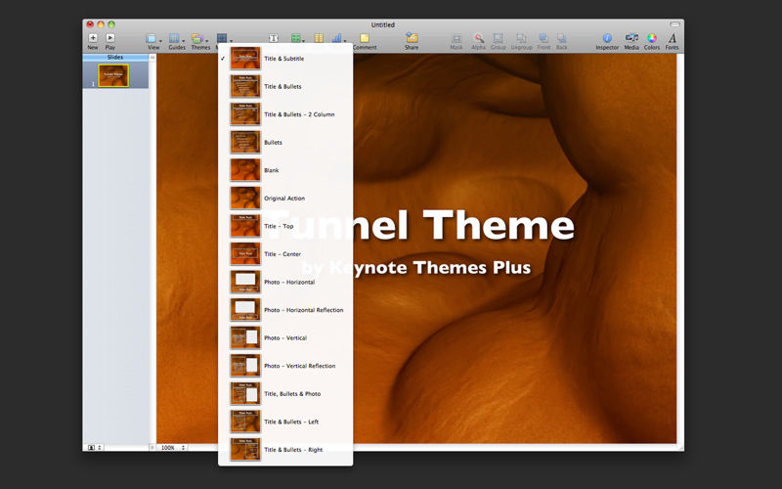Choose Title & Bullets - Right master

coord(285,450)
